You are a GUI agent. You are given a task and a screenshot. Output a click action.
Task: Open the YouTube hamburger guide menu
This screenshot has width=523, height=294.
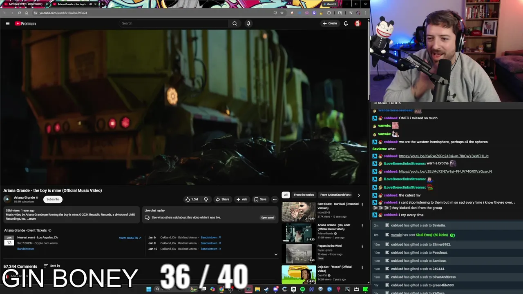click(x=7, y=23)
